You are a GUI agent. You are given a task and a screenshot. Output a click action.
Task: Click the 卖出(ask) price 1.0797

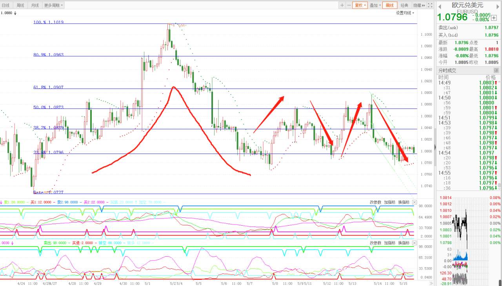(x=491, y=28)
